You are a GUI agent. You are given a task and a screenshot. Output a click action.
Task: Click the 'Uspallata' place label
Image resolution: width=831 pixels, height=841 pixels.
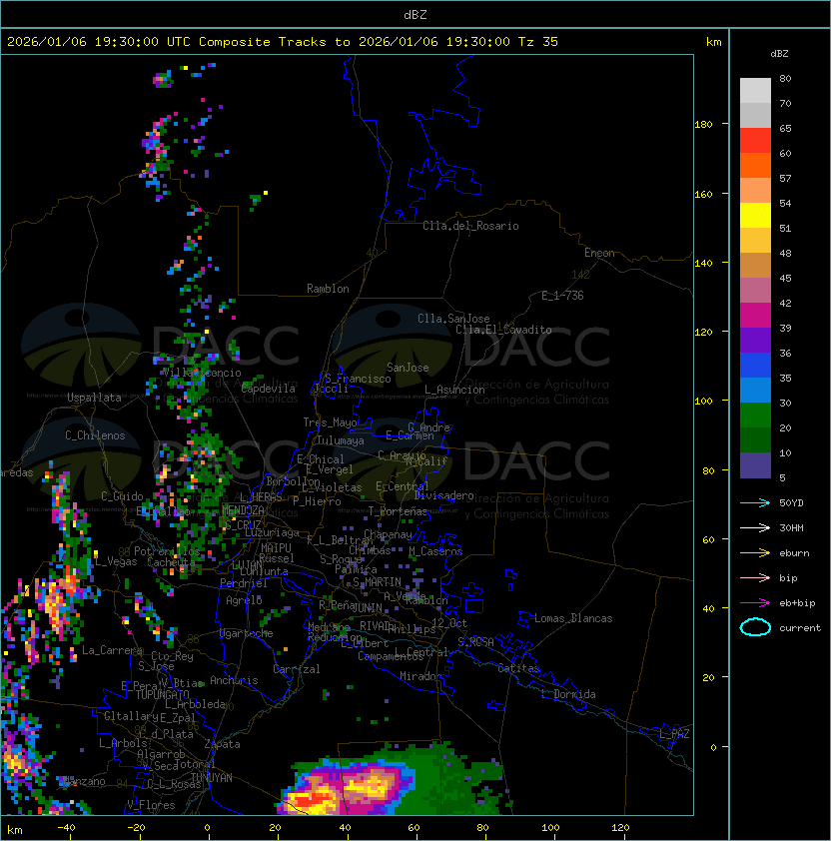(x=94, y=398)
